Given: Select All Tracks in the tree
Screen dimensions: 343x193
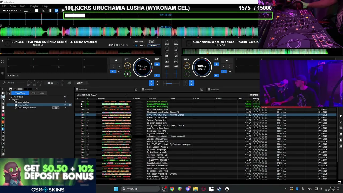Looking at the screenshot, I should click(x=18, y=97).
